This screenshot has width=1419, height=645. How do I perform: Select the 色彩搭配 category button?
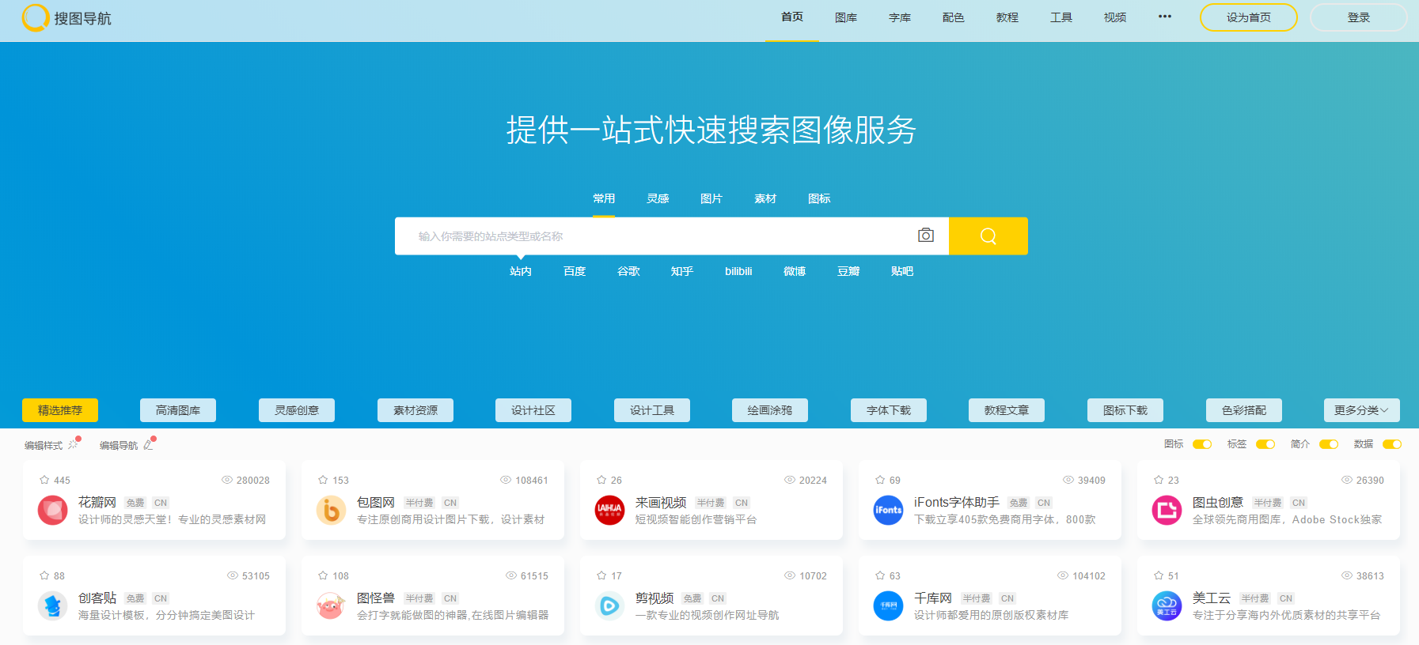(1244, 410)
